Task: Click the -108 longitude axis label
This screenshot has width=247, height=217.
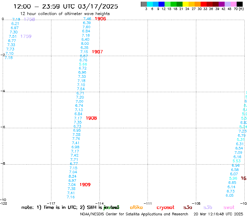Action: coord(196,203)
